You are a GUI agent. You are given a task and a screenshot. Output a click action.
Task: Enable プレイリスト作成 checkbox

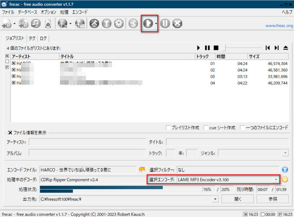168,128
